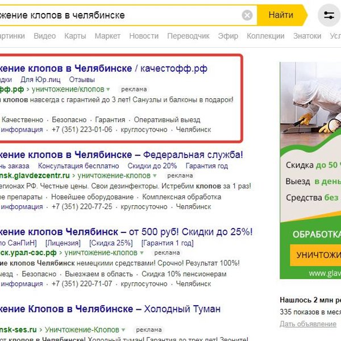Click the реклама label on качестофф.рф ad

134,89
